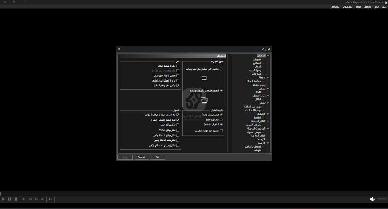The height and width of the screenshot is (209, 388).
Task: Select the وضع ملء الشاشة tree item
Action: coord(253,107)
